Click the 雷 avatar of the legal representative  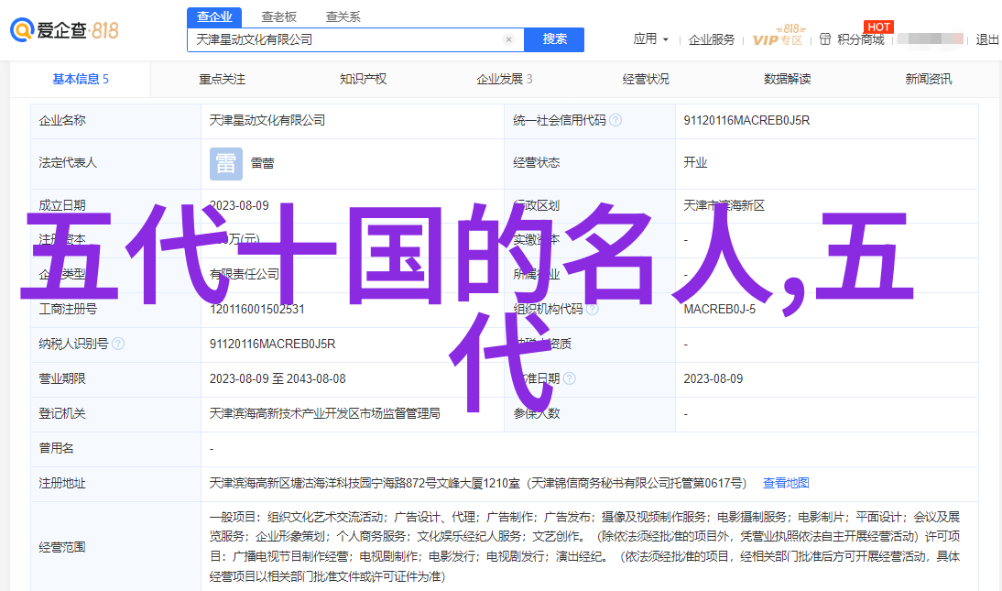(226, 164)
